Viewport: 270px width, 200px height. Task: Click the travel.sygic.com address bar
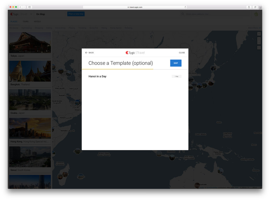click(135, 7)
